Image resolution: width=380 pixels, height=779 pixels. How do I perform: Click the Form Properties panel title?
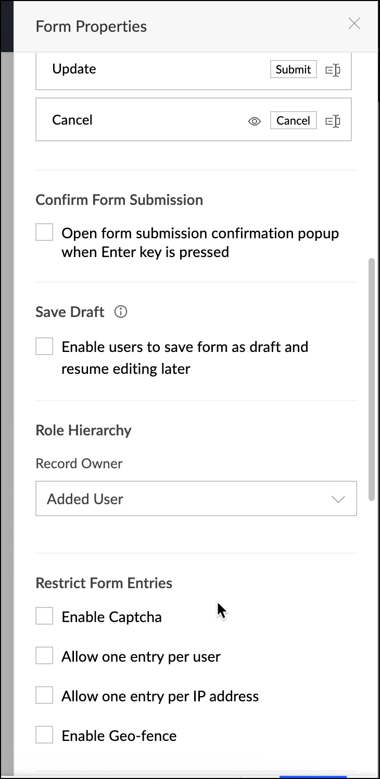tap(91, 26)
